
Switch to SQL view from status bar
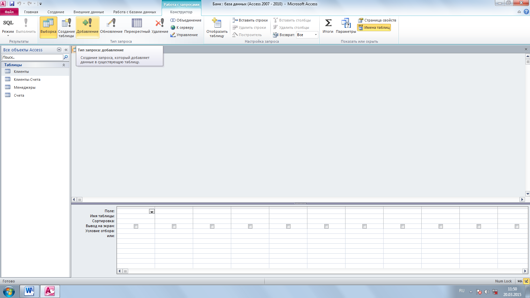tap(520, 281)
